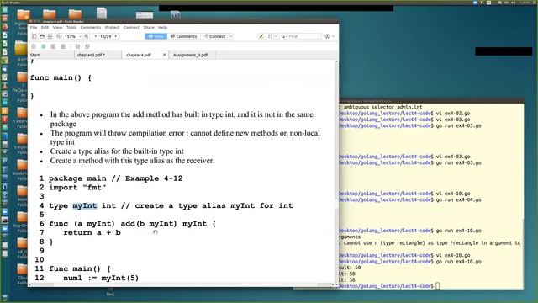
Task: Click highlighted myInt word on line 4
Action: pos(85,205)
